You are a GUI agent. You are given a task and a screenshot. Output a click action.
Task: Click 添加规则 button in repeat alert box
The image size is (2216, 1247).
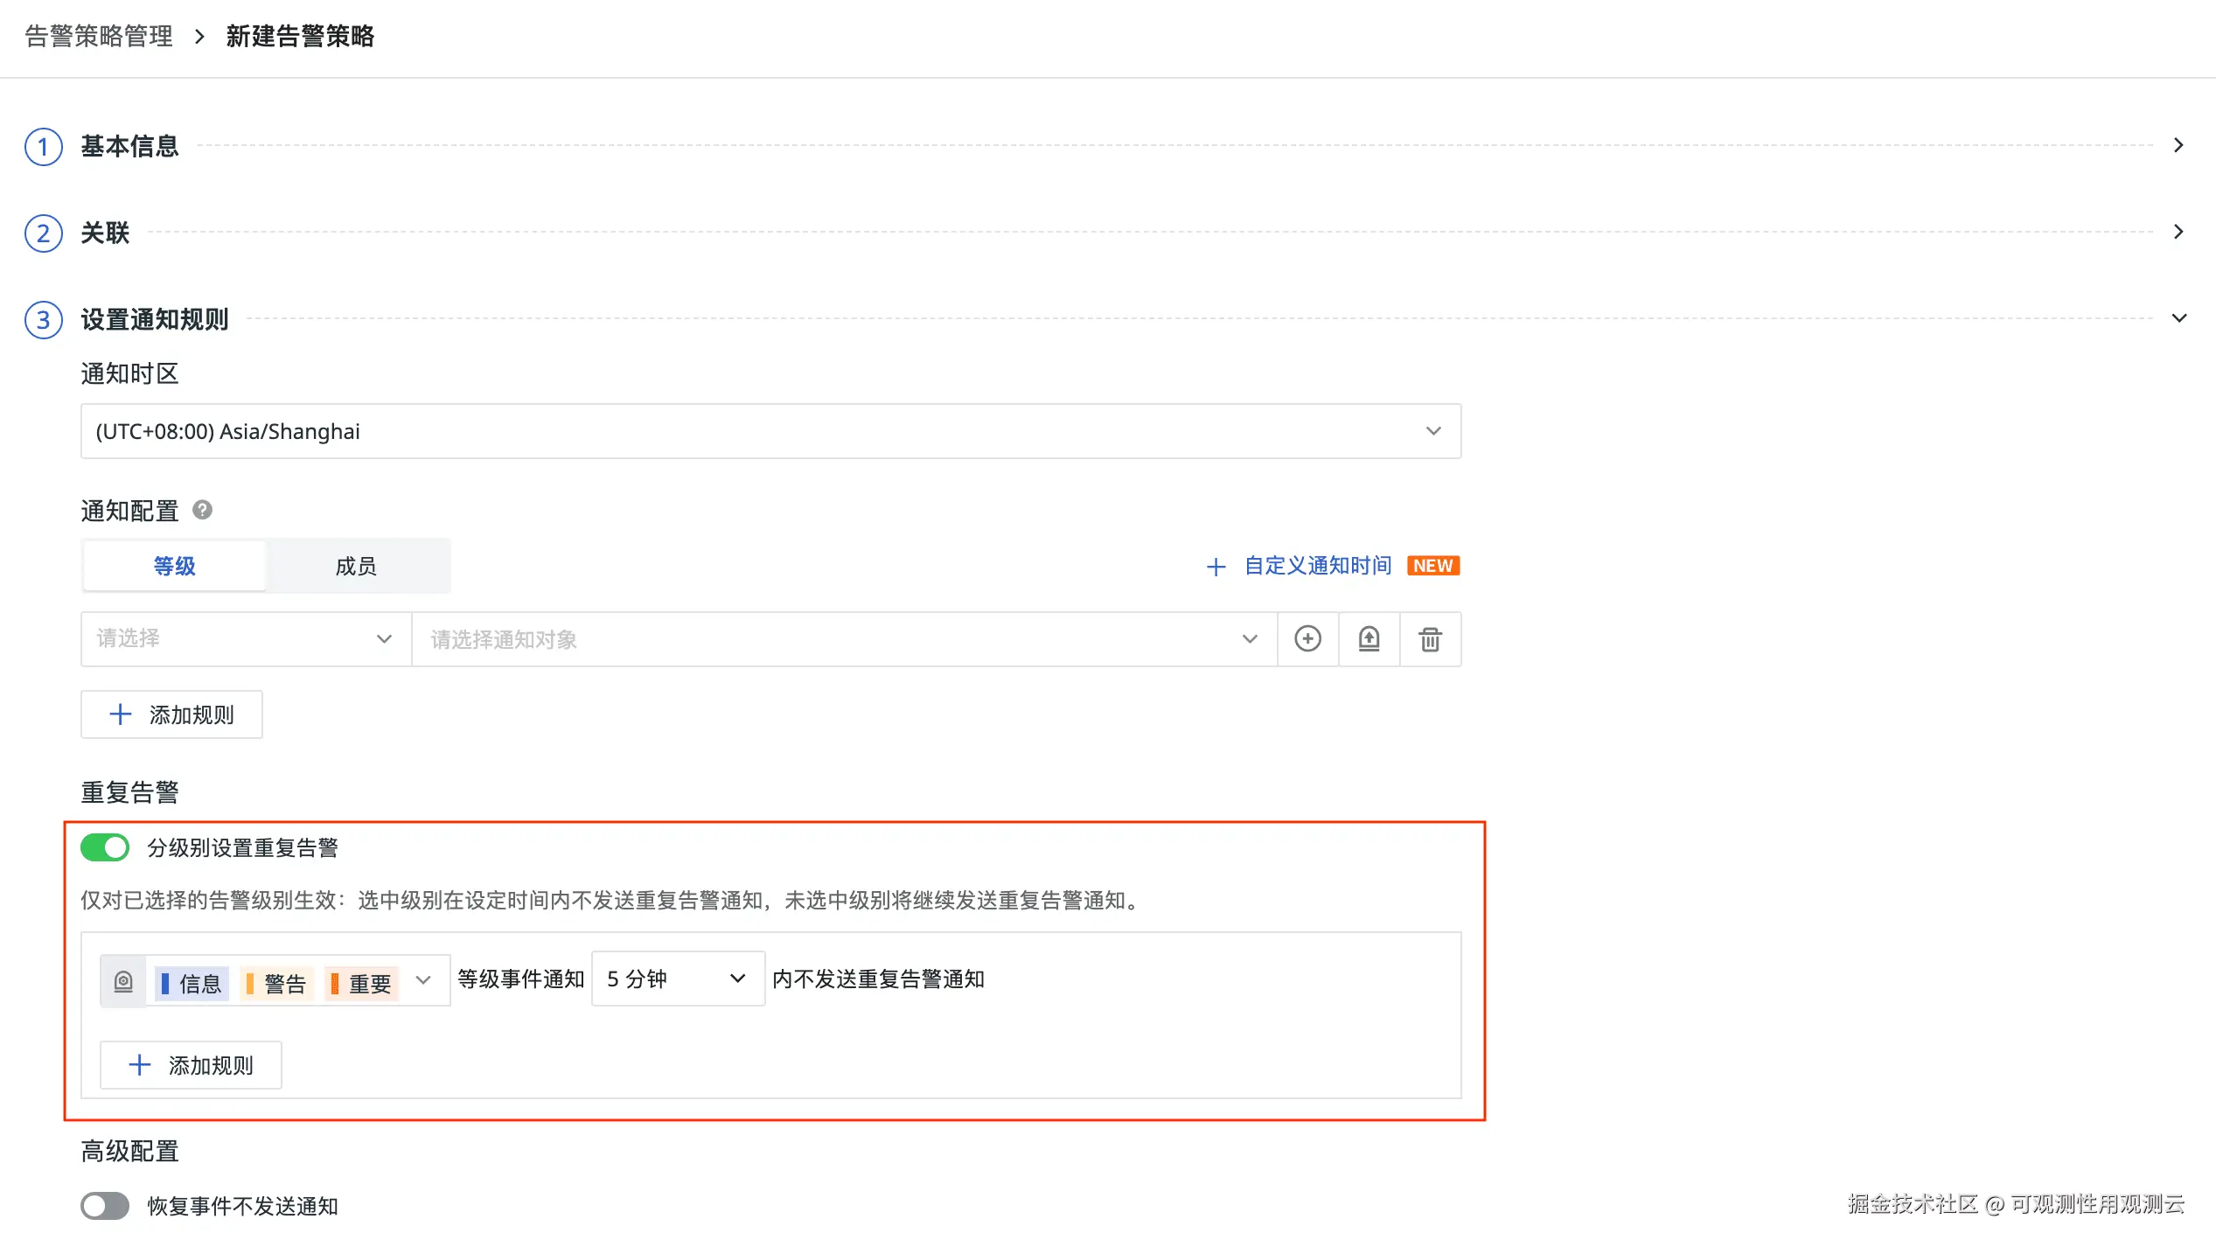(x=191, y=1065)
